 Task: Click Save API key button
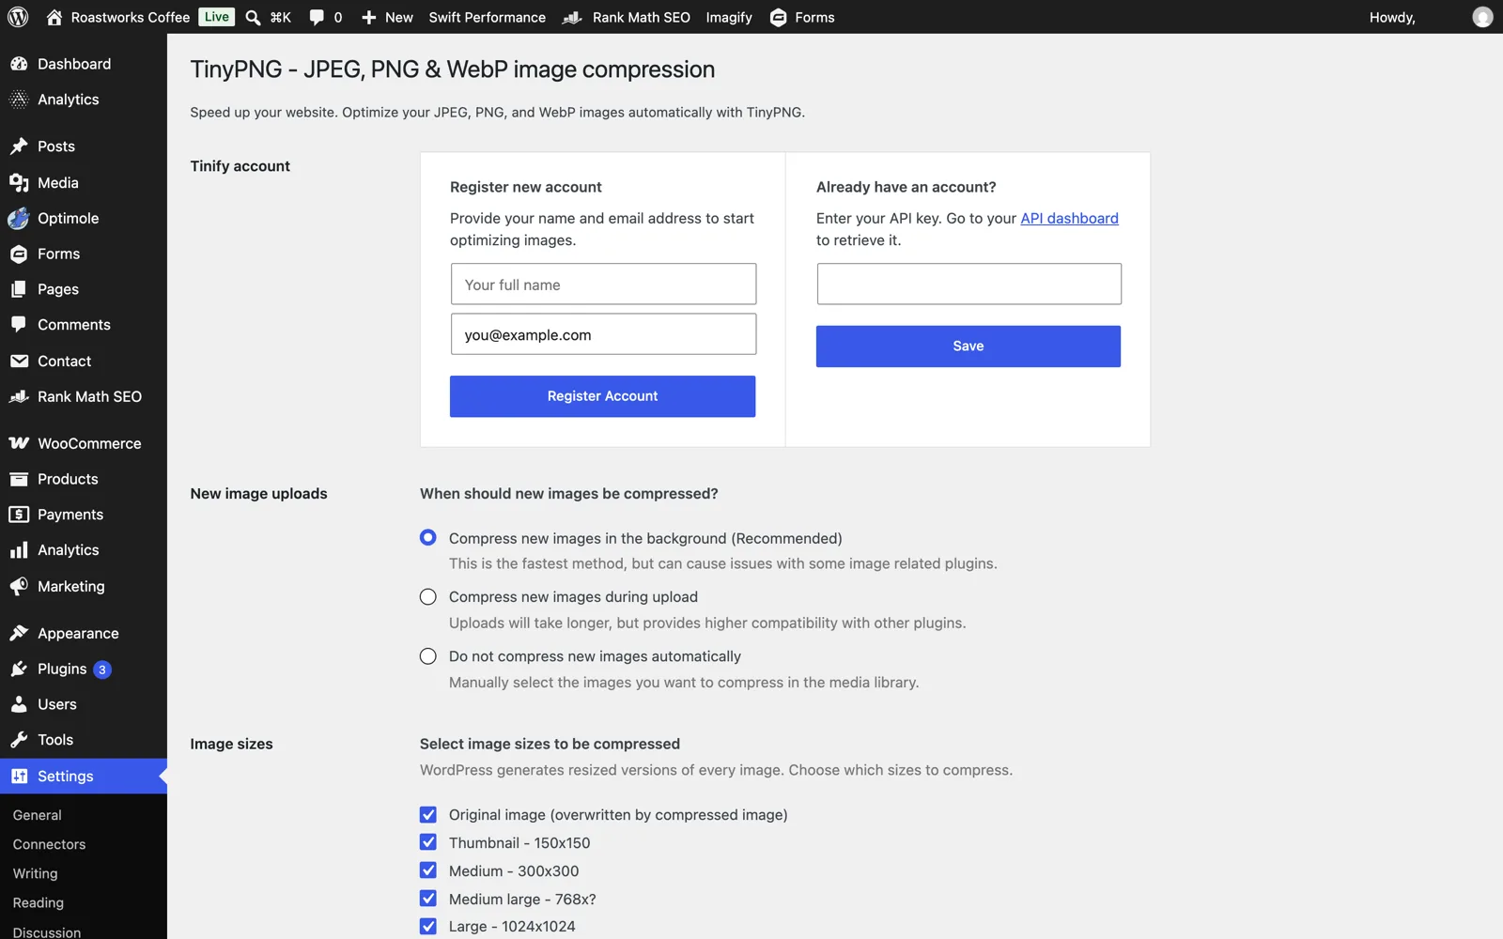point(968,346)
